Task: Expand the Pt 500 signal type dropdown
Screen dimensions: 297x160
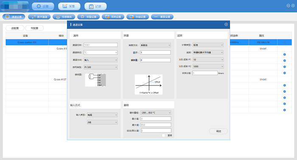Action: 101,67
